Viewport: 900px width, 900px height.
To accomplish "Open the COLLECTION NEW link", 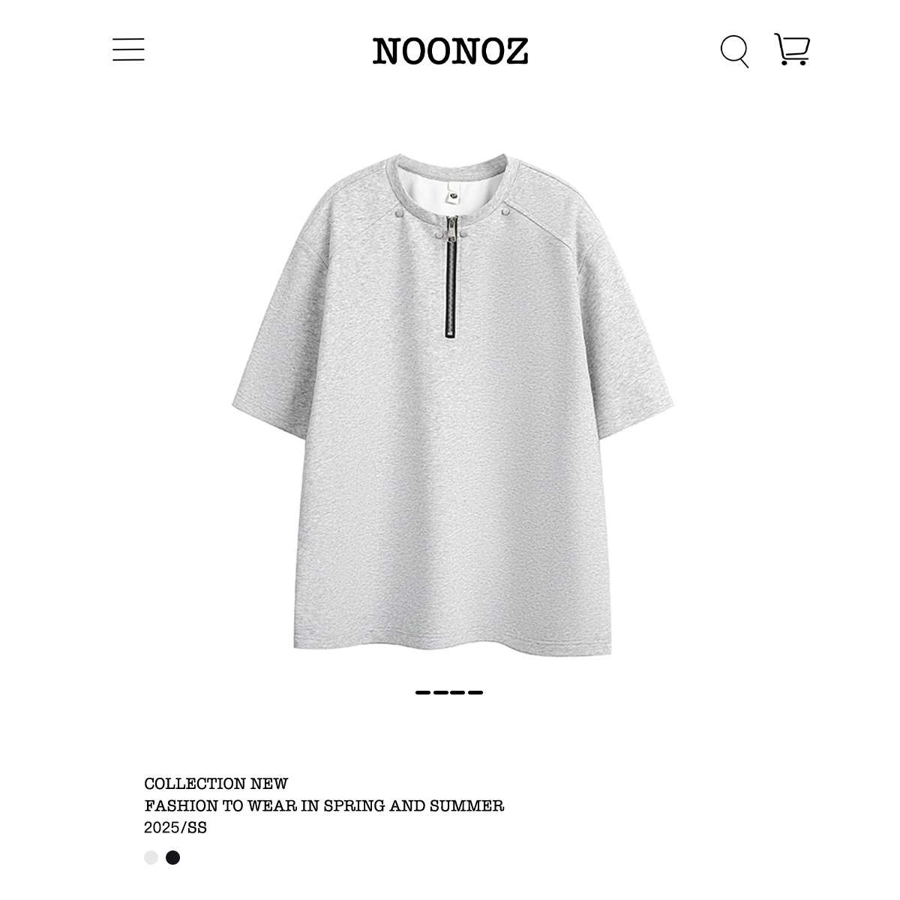I will click(216, 784).
